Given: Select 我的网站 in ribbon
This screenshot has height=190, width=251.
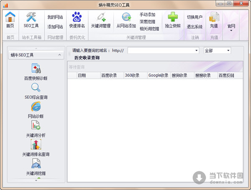Looking at the screenshot, I should pos(55,17).
